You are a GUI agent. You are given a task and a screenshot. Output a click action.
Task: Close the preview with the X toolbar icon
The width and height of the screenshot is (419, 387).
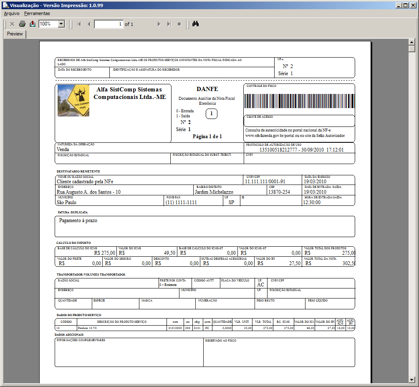coord(12,24)
